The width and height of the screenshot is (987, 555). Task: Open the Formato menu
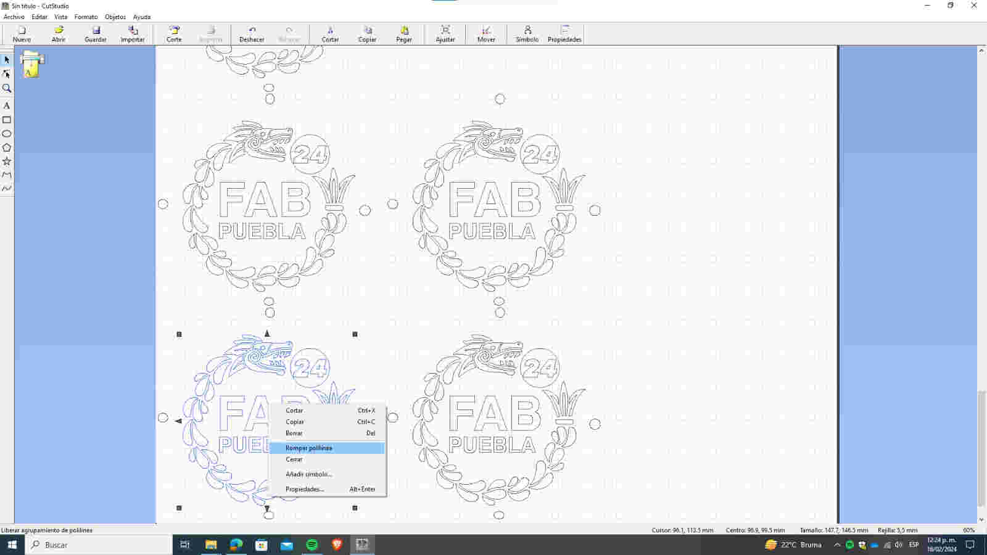[x=86, y=17]
